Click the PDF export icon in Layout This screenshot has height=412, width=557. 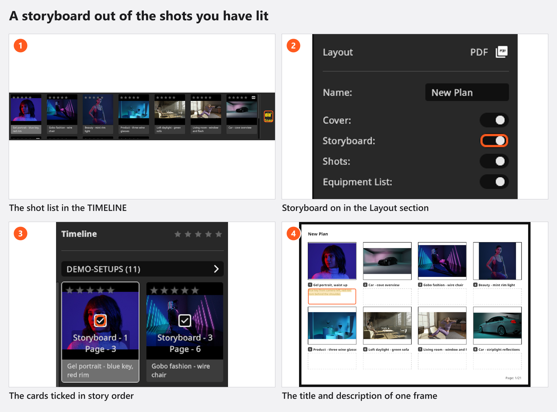(x=502, y=52)
